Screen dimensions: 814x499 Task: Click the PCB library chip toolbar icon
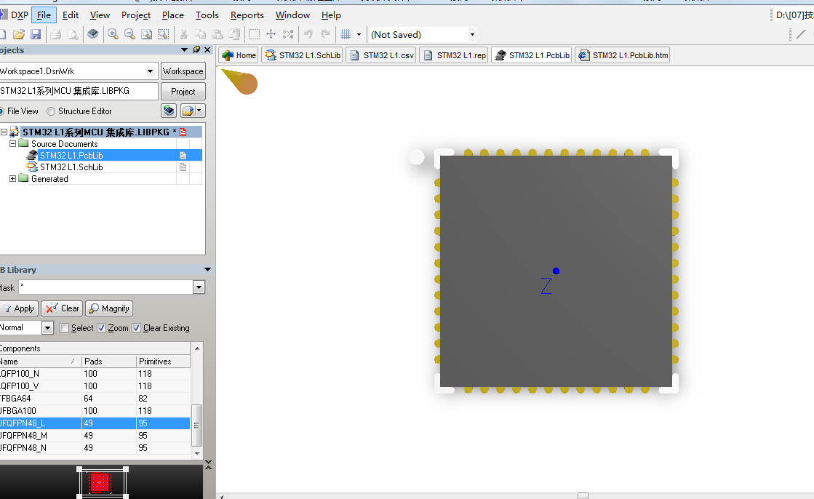coord(93,35)
